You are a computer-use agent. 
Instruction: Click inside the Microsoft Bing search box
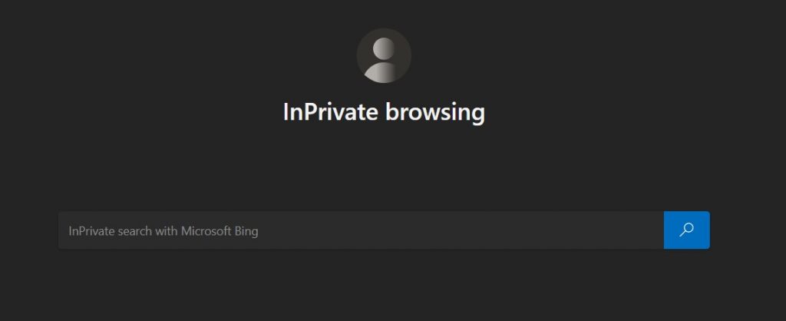361,230
